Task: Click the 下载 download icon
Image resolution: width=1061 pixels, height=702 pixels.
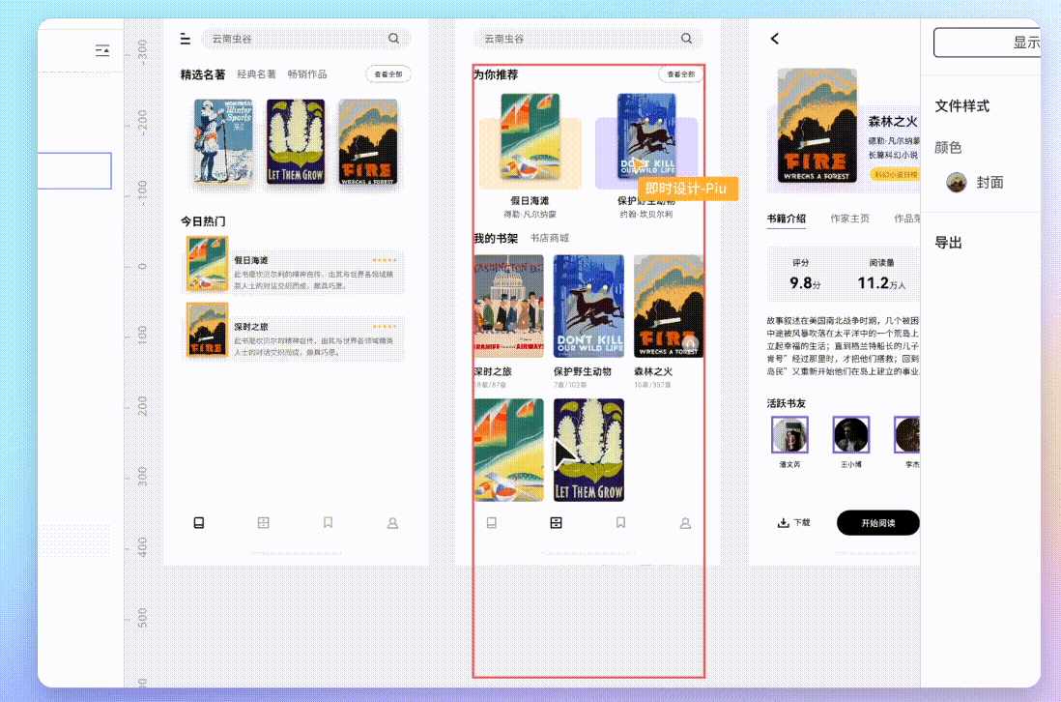Action: (783, 522)
